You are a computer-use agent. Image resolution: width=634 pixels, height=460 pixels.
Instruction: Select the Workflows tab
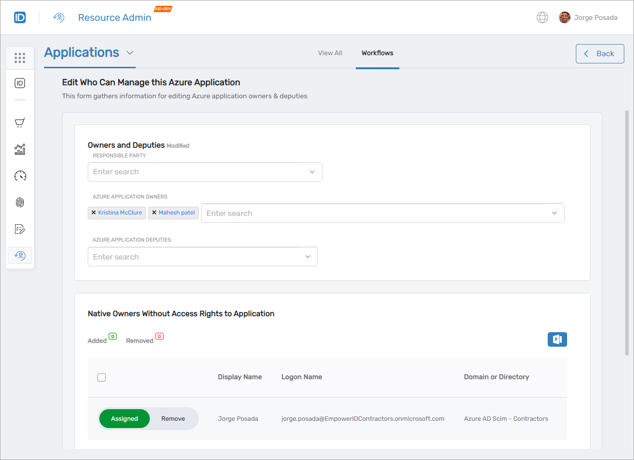coord(377,53)
